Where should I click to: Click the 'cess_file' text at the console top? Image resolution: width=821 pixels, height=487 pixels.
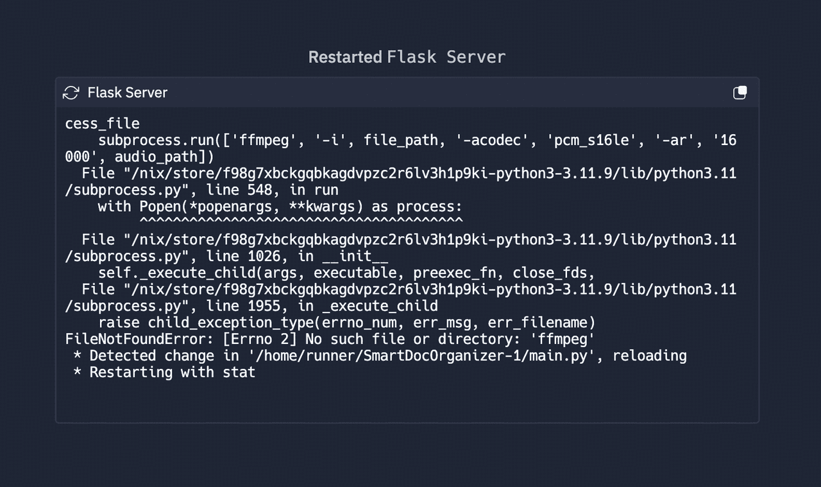tap(102, 123)
